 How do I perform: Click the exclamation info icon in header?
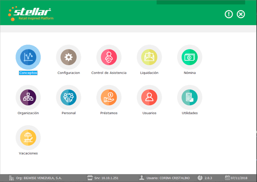click(229, 14)
